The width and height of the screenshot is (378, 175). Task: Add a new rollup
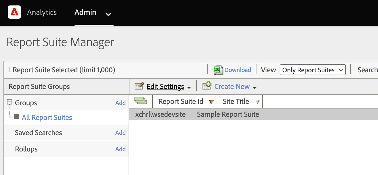tap(120, 149)
